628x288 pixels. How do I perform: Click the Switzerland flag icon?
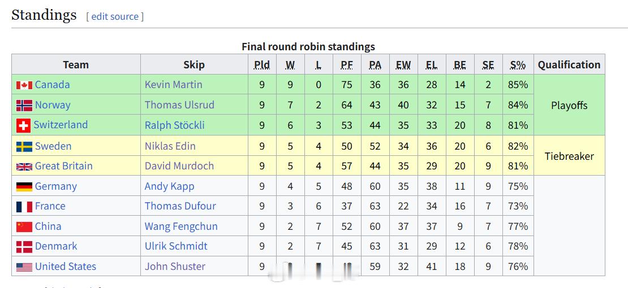point(23,125)
